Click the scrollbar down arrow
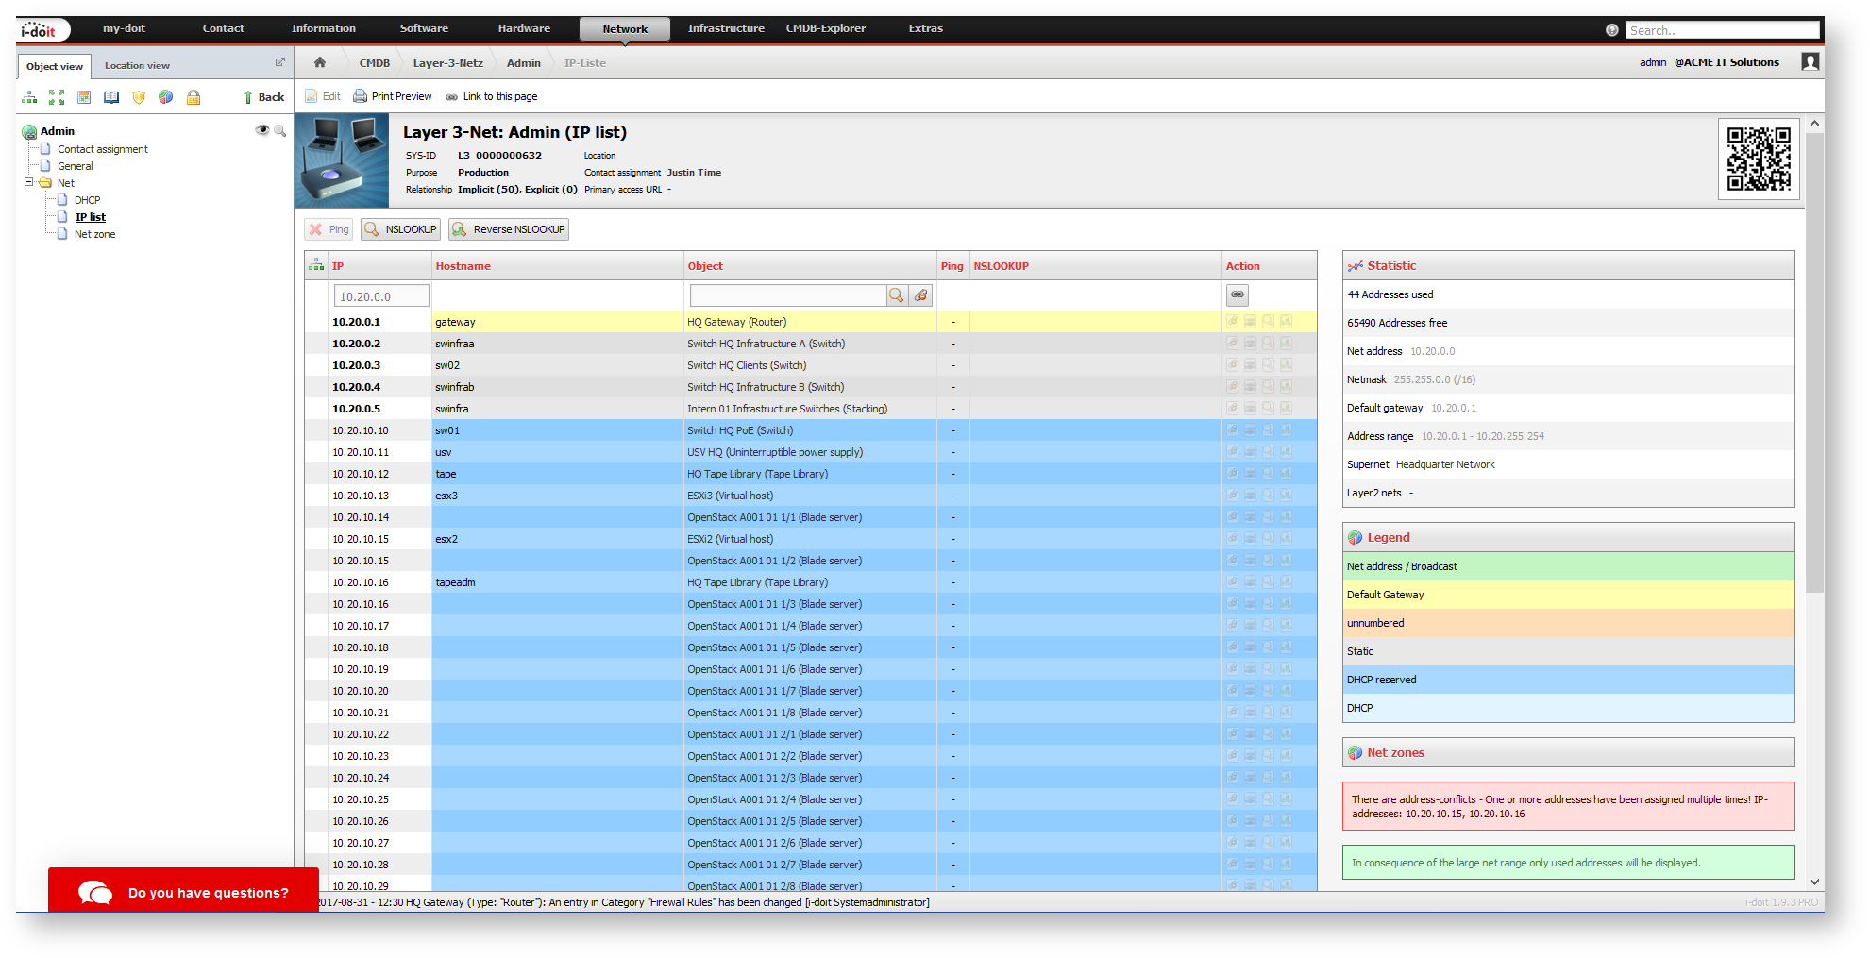 click(x=1814, y=882)
